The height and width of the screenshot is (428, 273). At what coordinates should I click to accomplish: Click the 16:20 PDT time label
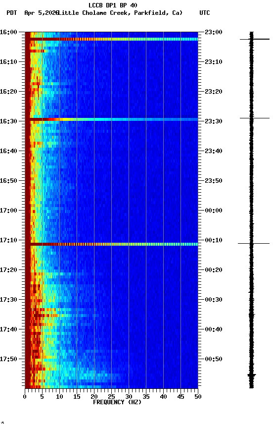(x=8, y=92)
